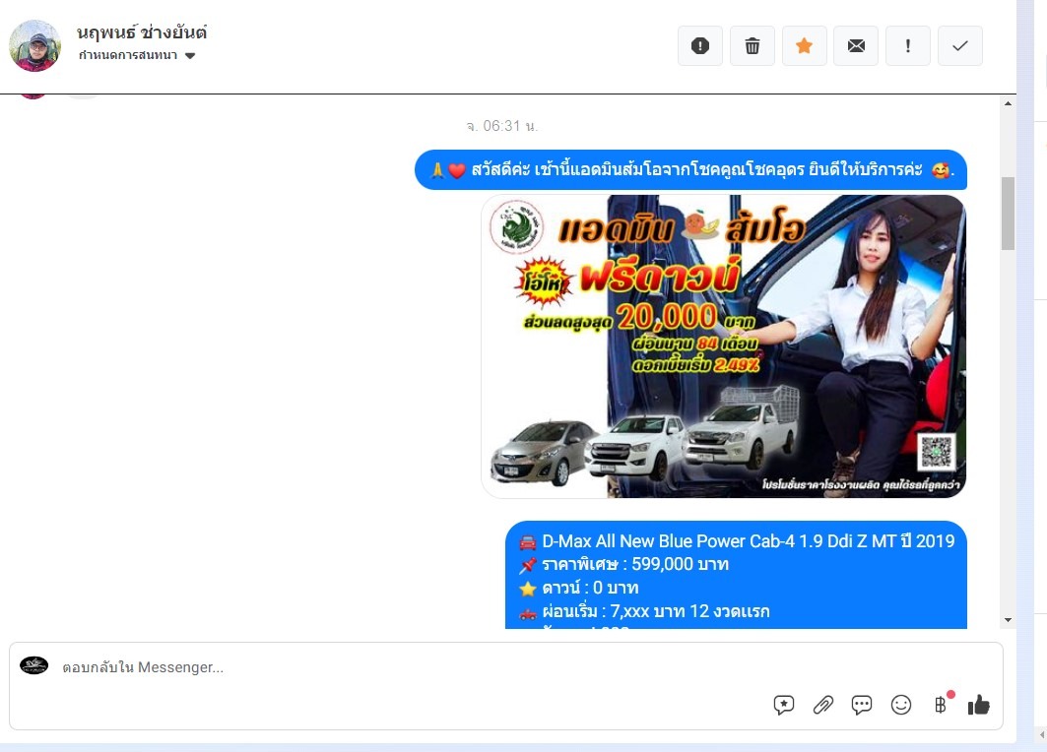Mark conversation unread with envelope icon
Screen dimensions: 1047x752
point(856,46)
